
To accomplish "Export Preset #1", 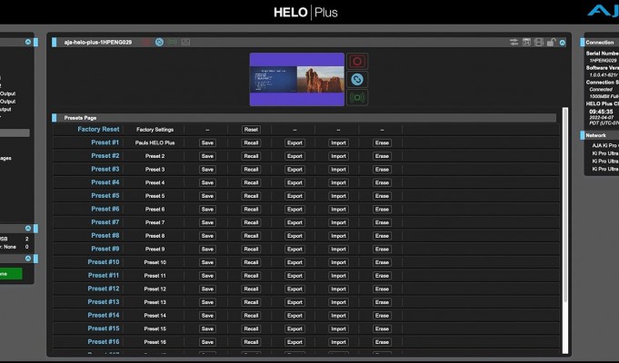I will 295,143.
